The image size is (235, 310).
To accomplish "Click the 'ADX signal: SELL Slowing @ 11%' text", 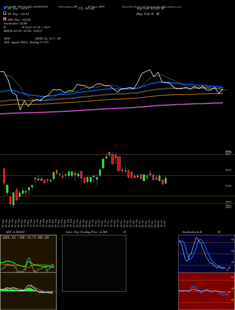I will click(26, 42).
